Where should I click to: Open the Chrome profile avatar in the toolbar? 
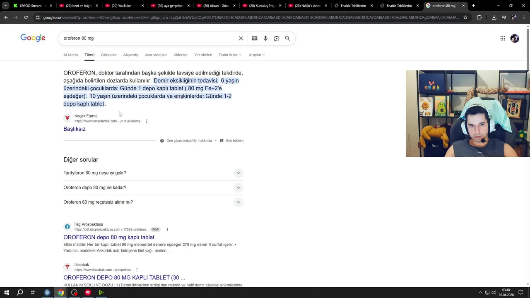pos(514,17)
